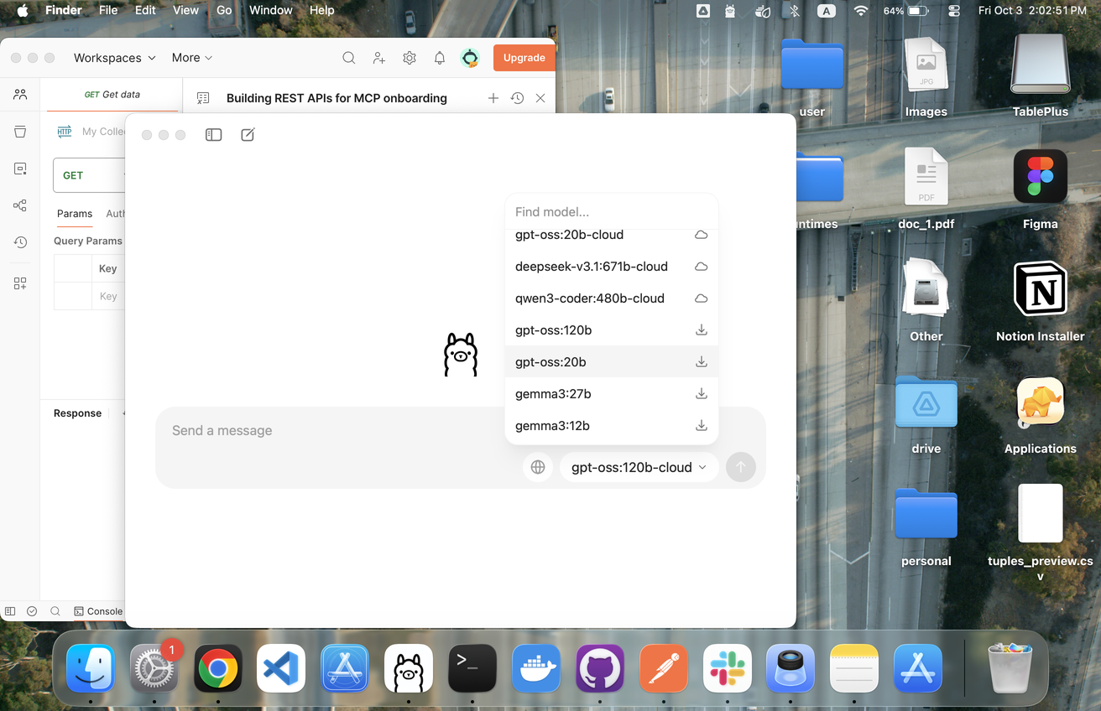The width and height of the screenshot is (1101, 711).
Task: Open Postman notifications bell icon
Action: click(x=440, y=58)
